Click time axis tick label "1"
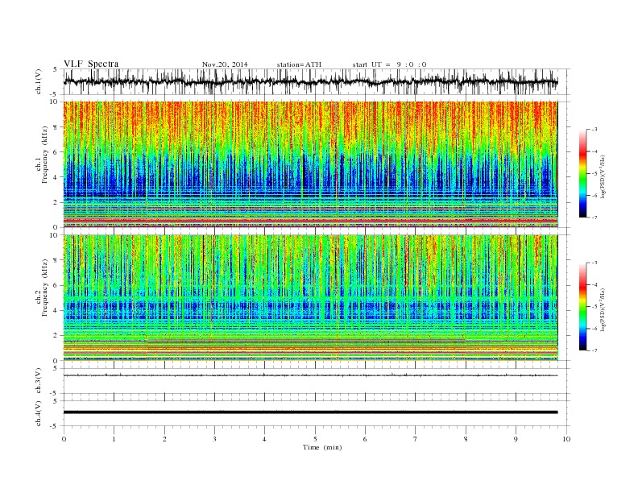Screen dimensions: 638x493 click(x=114, y=439)
